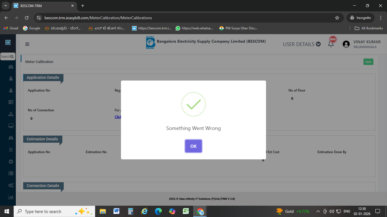Bookmark this page with the star
Viewport: 387px width, 217px height.
[337, 18]
